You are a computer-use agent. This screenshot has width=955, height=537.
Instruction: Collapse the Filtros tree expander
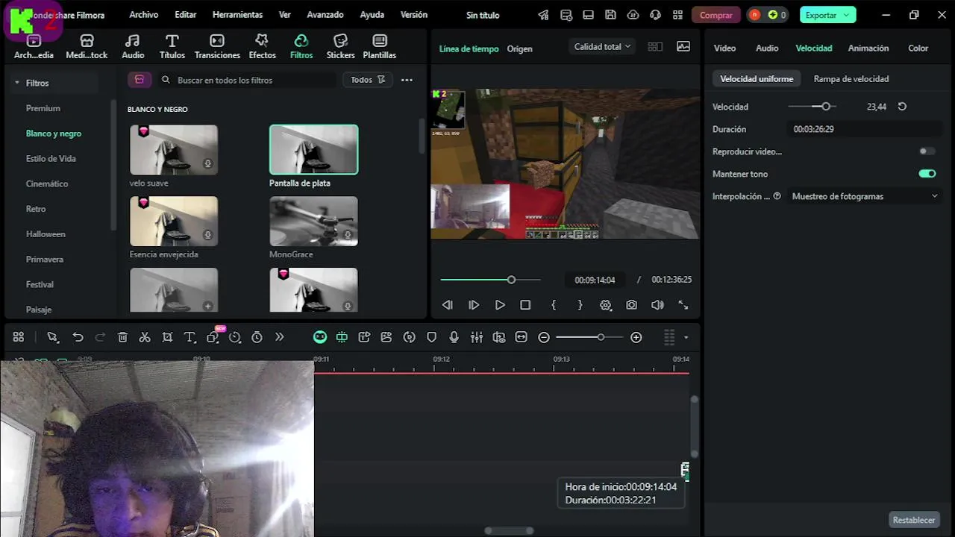point(16,83)
